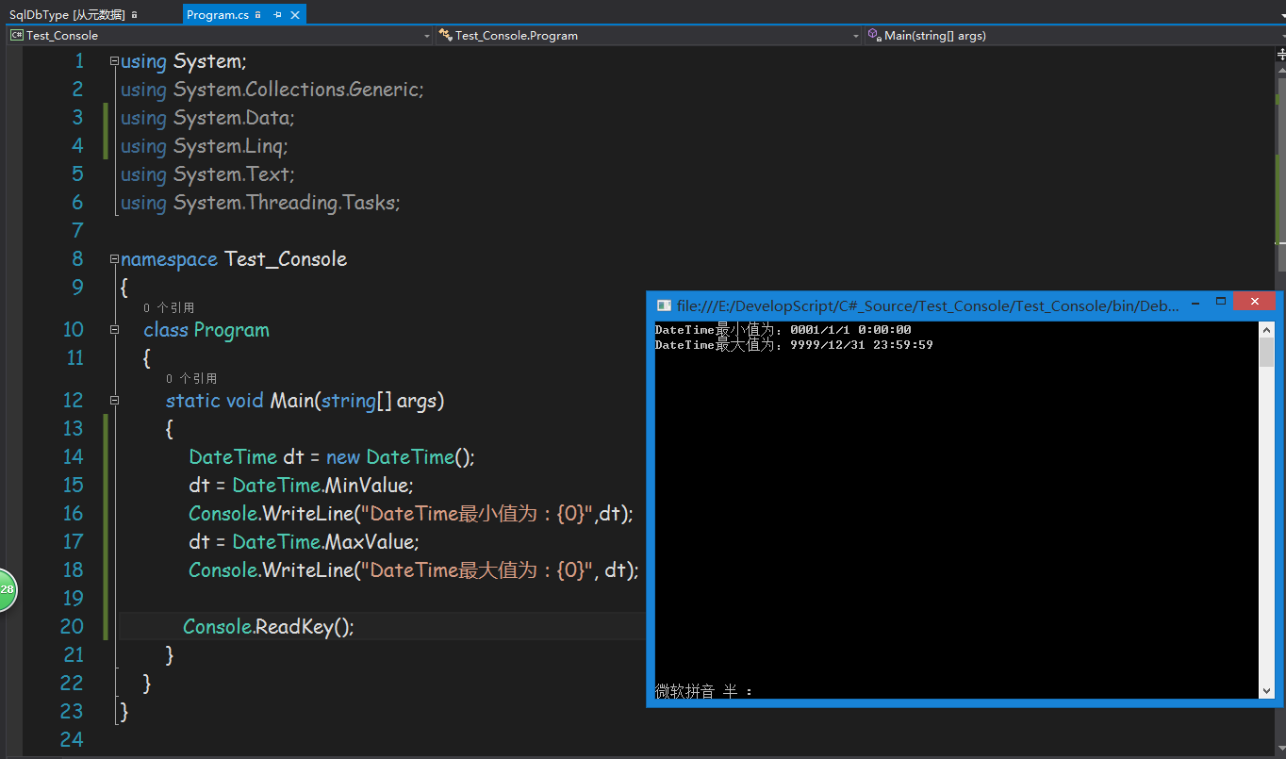The height and width of the screenshot is (759, 1286).
Task: Click the references link above class Program
Action: coord(169,308)
